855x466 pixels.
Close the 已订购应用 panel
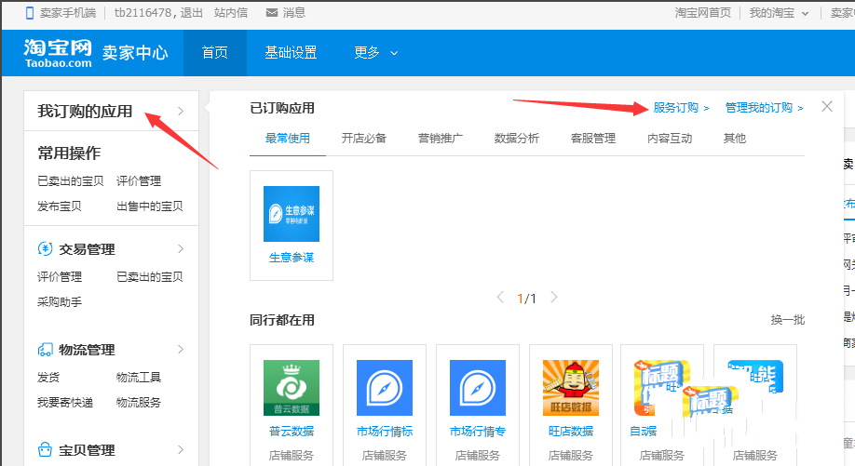827,107
